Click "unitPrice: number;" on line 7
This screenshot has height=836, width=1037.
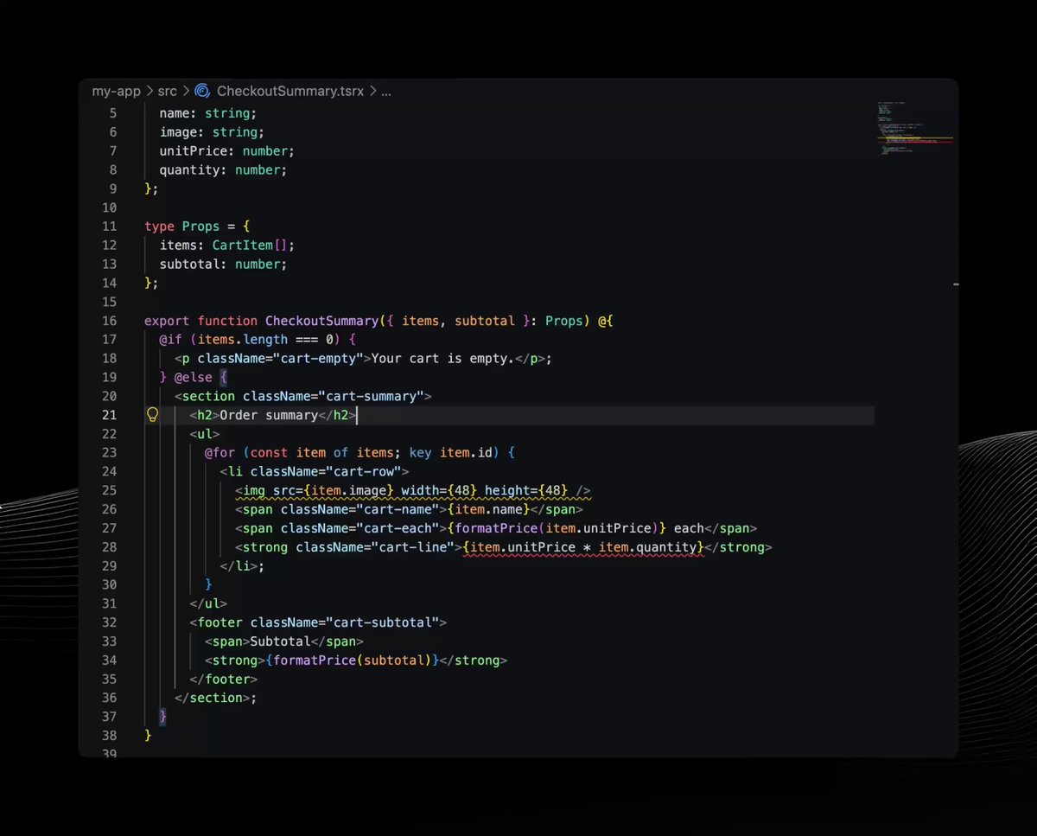point(227,151)
